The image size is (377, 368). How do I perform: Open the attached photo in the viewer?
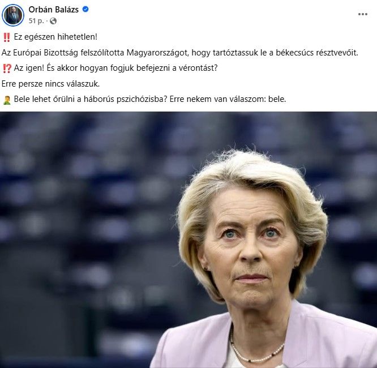tap(188, 239)
